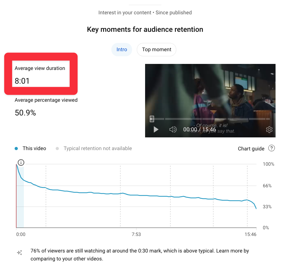Click the This video legend label
The image size is (301, 270).
(x=34, y=149)
